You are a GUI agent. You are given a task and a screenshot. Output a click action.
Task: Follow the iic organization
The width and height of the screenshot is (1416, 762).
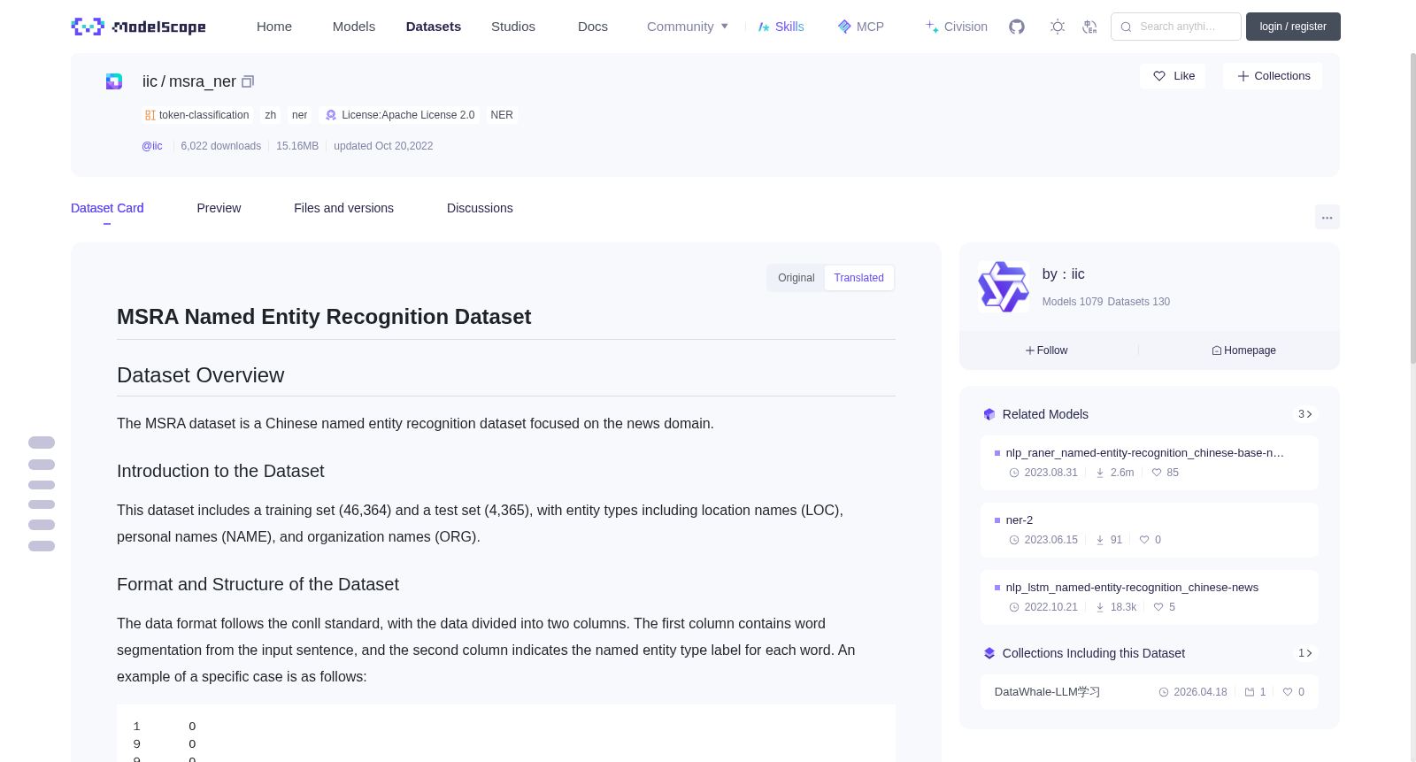point(1047,350)
